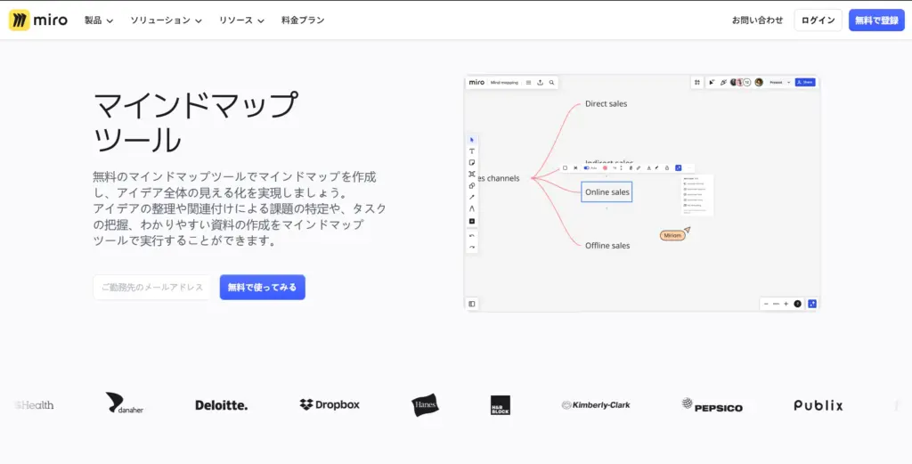Expand the 製品 dropdown menu

coord(98,20)
